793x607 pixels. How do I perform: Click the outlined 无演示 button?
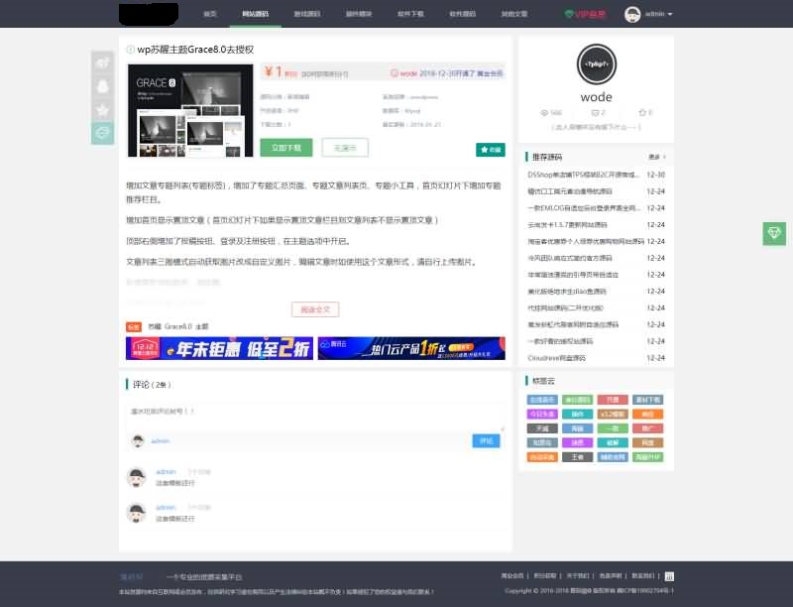tap(345, 148)
